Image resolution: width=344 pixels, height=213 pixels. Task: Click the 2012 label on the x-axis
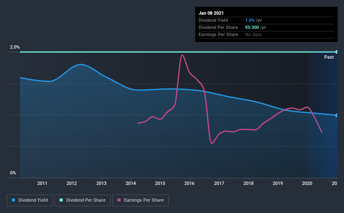(x=72, y=183)
